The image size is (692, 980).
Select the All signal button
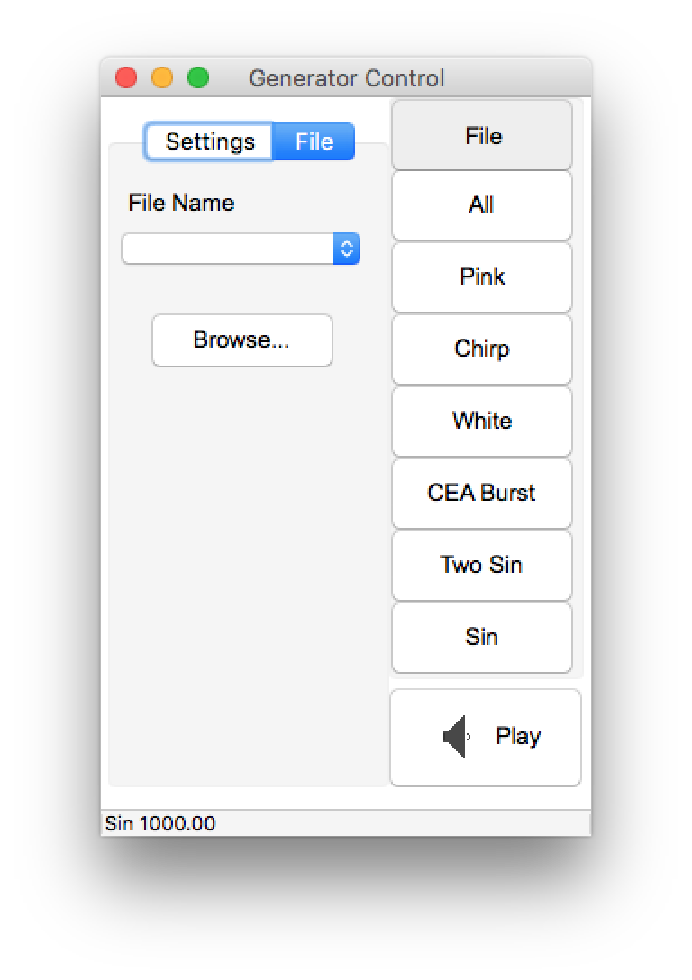click(x=482, y=205)
